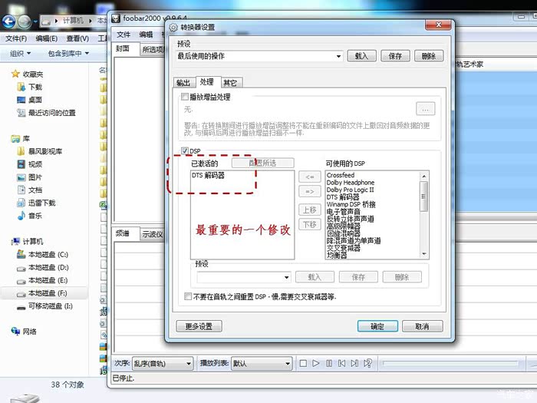Click the Explorer forward arrow button

tap(24, 21)
